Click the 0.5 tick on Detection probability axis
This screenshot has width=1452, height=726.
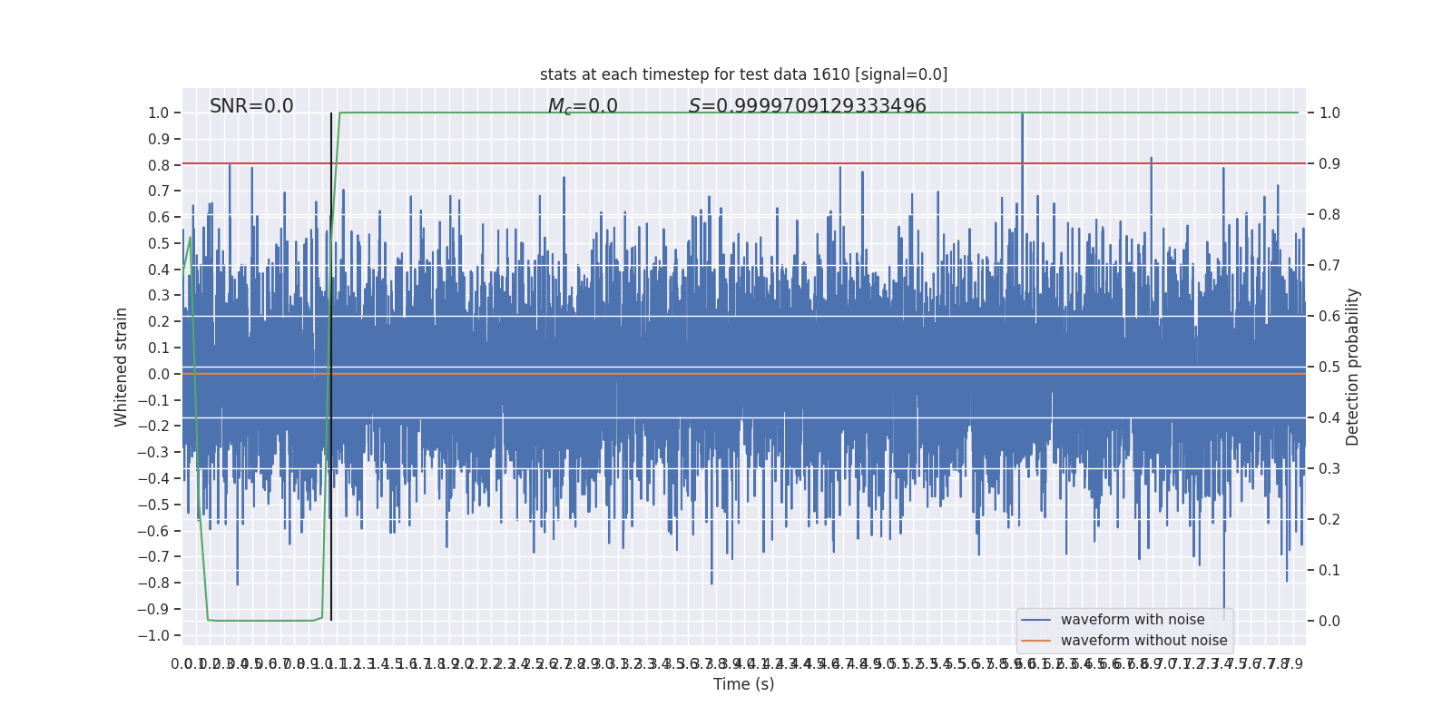pos(1329,368)
